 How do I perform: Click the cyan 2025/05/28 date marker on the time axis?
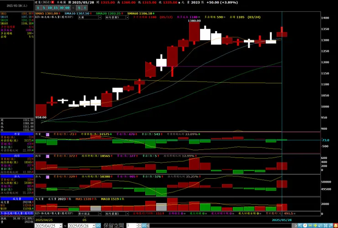(282, 220)
